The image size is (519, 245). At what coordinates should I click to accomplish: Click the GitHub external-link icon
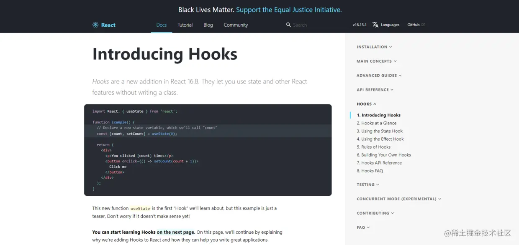coord(423,25)
